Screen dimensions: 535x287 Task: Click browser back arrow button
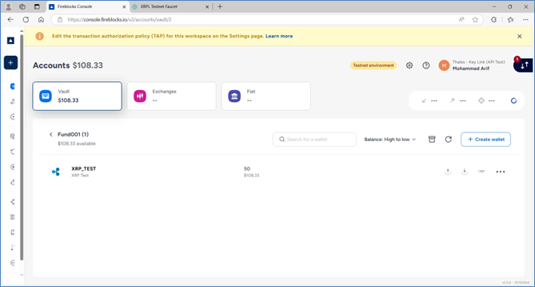click(x=10, y=20)
